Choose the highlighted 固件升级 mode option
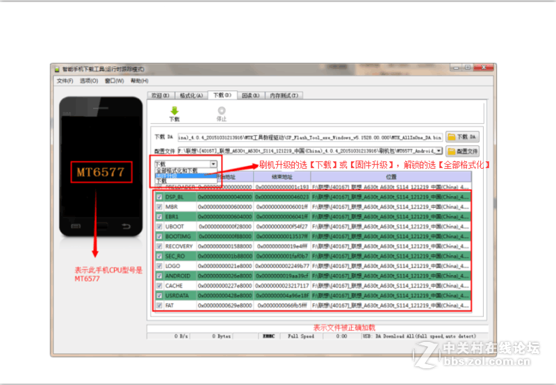The width and height of the screenshot is (556, 385). (x=186, y=176)
